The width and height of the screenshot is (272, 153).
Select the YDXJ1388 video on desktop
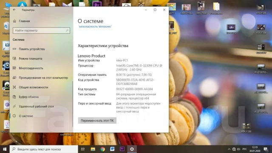pos(246,128)
